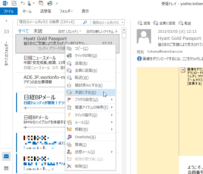
Task: Click the blocked image placeholder red X icon
Action: (x=183, y=70)
